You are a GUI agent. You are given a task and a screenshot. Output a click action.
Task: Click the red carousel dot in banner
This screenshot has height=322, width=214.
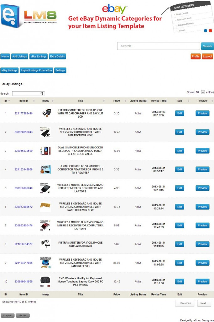click(x=210, y=31)
